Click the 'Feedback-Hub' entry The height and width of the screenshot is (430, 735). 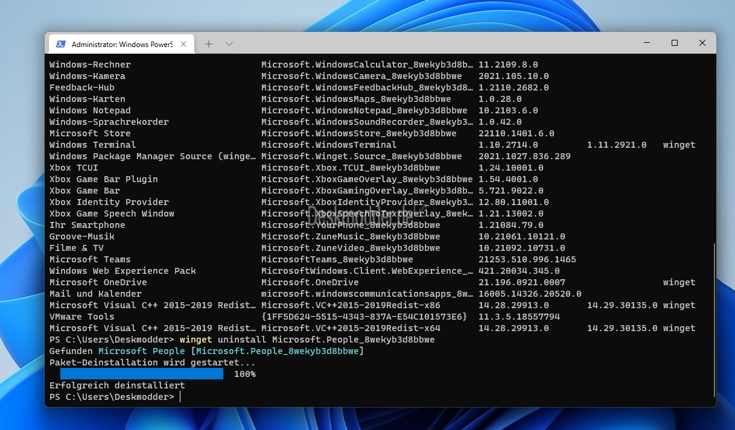(x=82, y=87)
